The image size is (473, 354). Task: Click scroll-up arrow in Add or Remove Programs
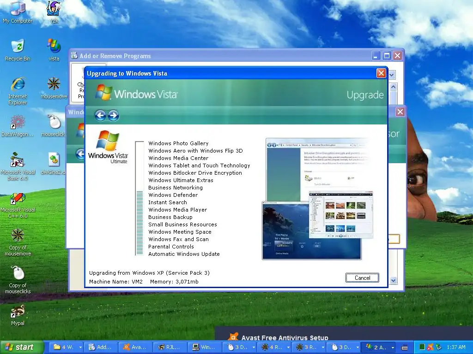[x=393, y=87]
